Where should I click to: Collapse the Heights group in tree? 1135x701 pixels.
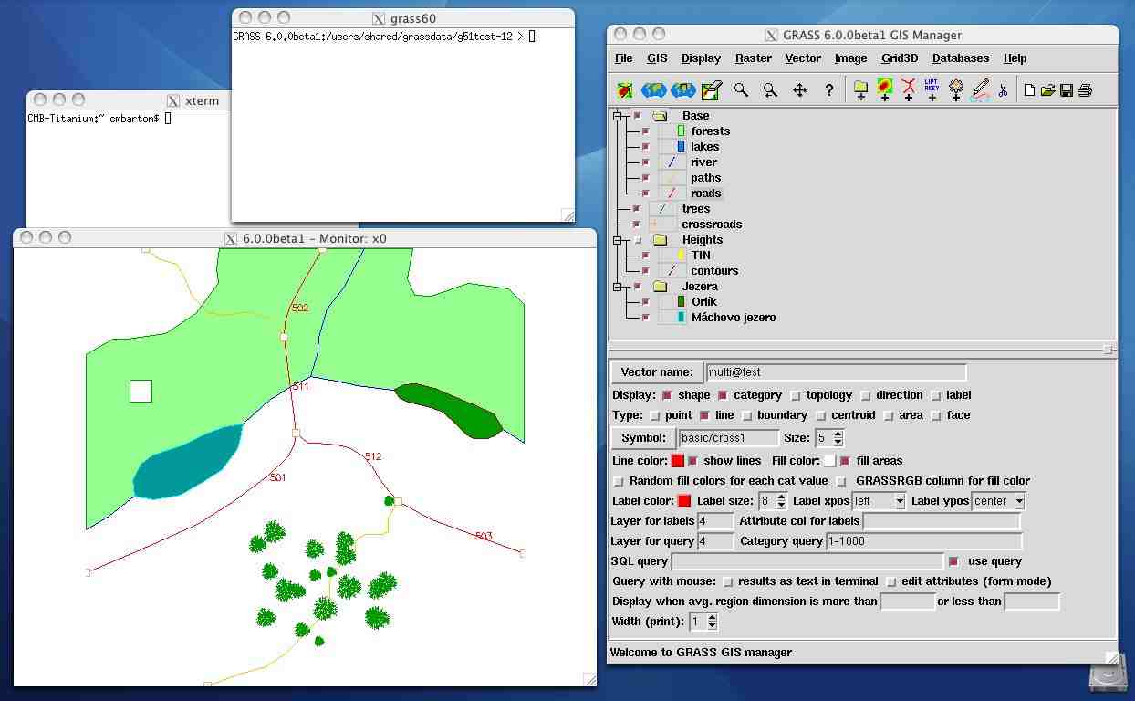point(618,240)
